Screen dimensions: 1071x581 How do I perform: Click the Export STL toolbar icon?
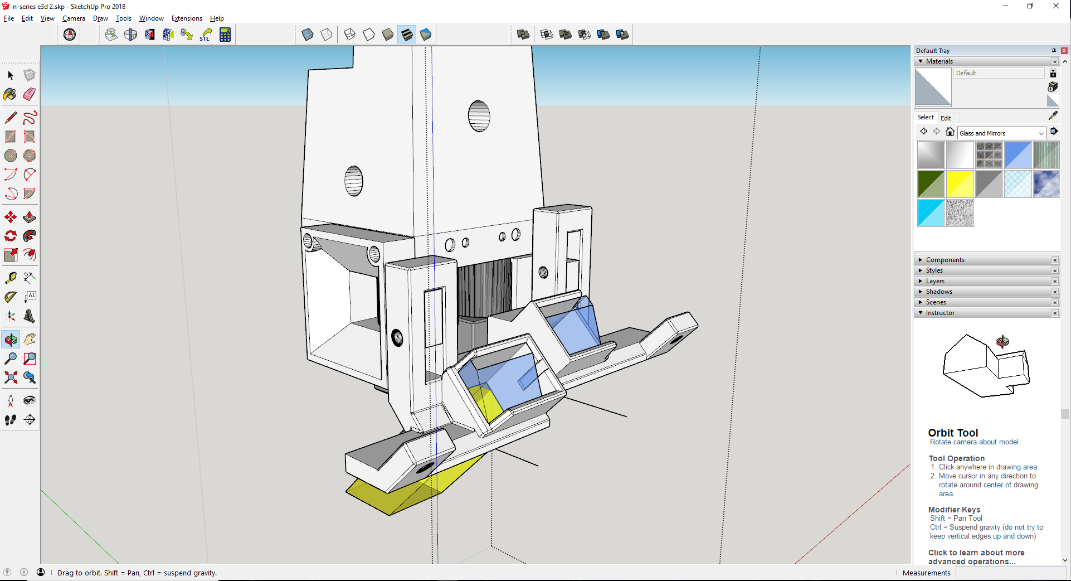[206, 35]
